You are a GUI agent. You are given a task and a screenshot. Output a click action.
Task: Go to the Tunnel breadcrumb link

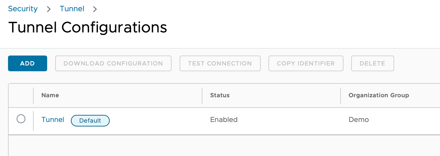coord(72,9)
